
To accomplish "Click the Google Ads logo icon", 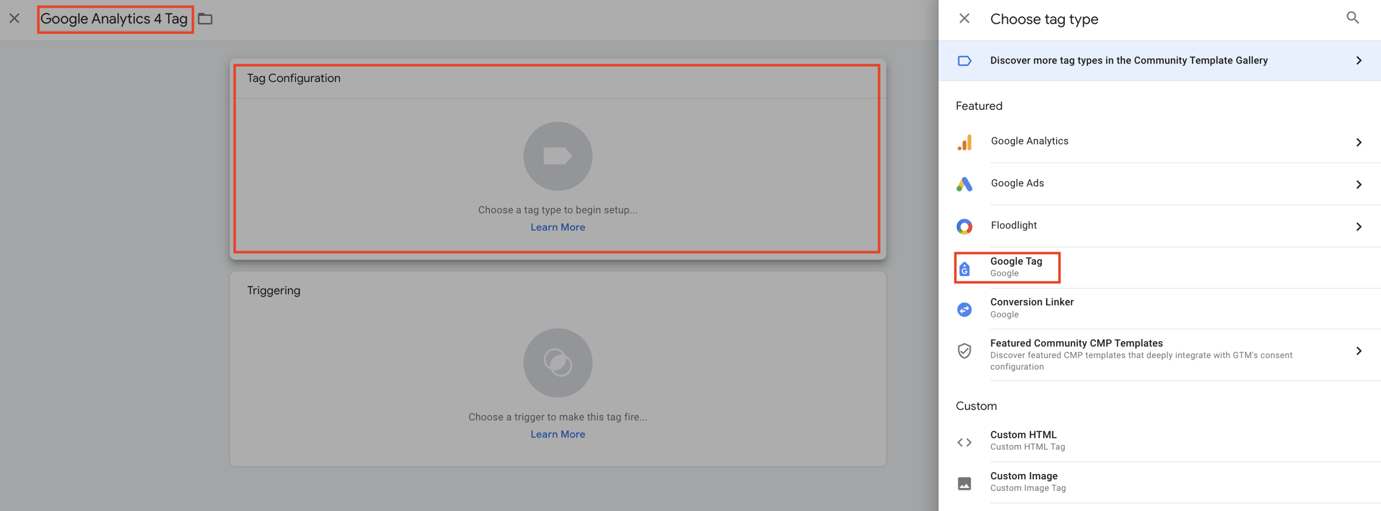I will [965, 184].
